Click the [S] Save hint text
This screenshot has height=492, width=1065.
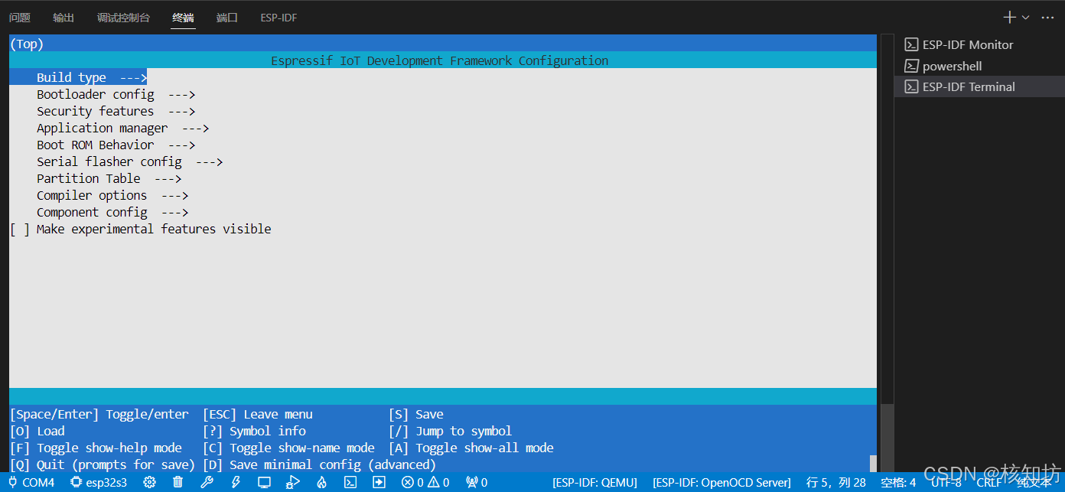[x=416, y=414]
